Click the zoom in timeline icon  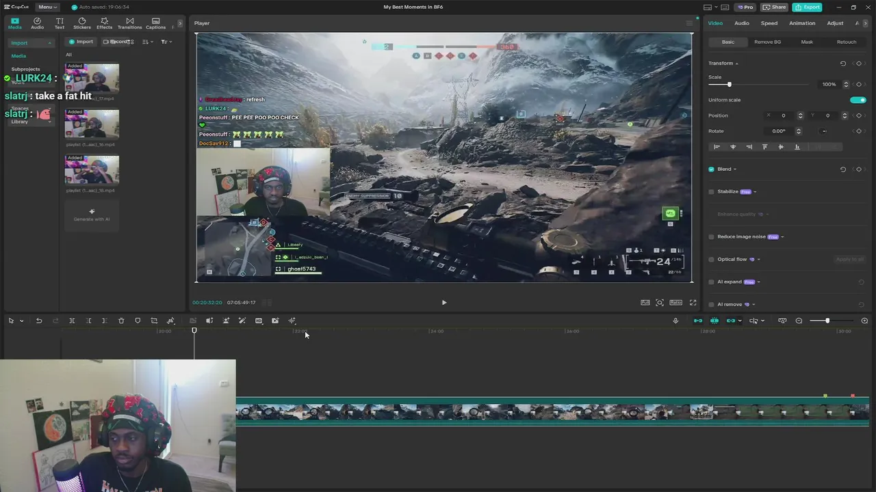point(864,320)
